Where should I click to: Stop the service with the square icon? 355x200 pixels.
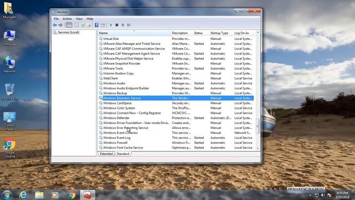pyautogui.click(x=117, y=25)
